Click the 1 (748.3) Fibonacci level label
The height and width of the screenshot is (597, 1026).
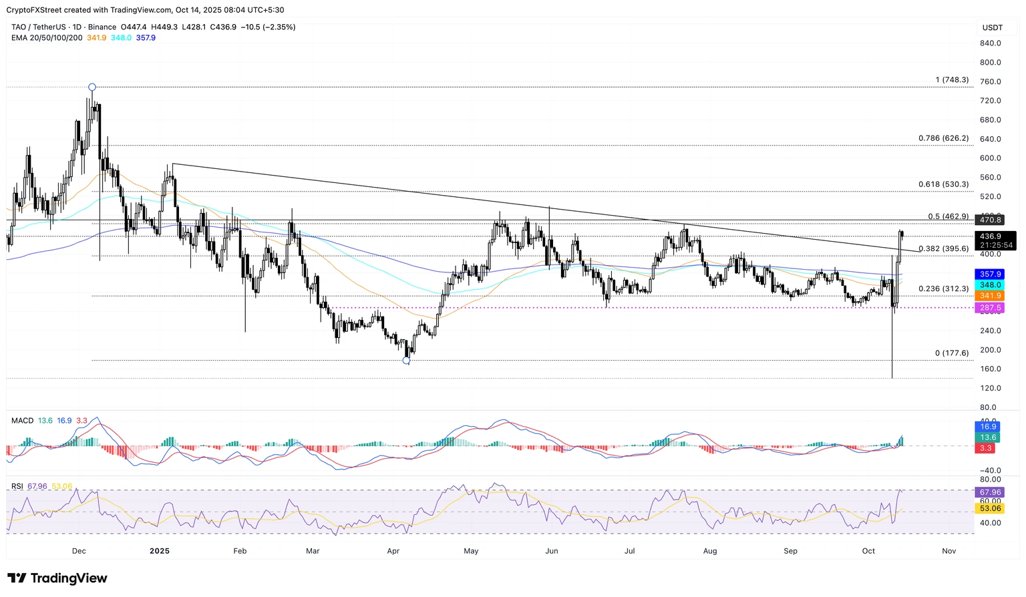[x=951, y=79]
